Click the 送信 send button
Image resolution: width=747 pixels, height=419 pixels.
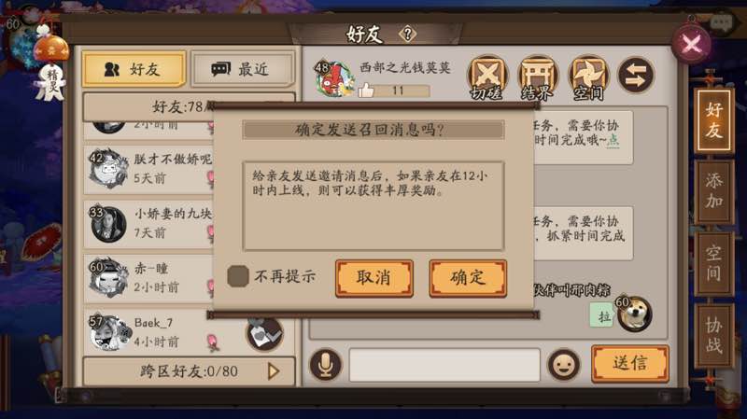[x=629, y=363]
